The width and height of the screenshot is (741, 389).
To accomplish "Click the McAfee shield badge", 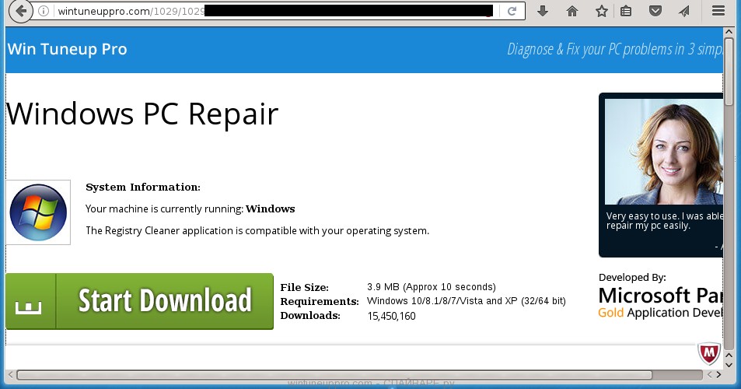I will (708, 354).
